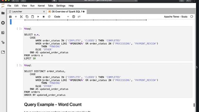Restart the kernel with the refresh icon
Image resolution: width=199 pixels, height=112 pixels.
point(49,16)
